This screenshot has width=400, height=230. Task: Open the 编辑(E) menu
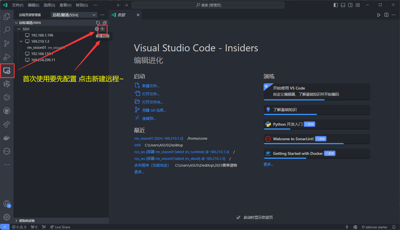33,5
